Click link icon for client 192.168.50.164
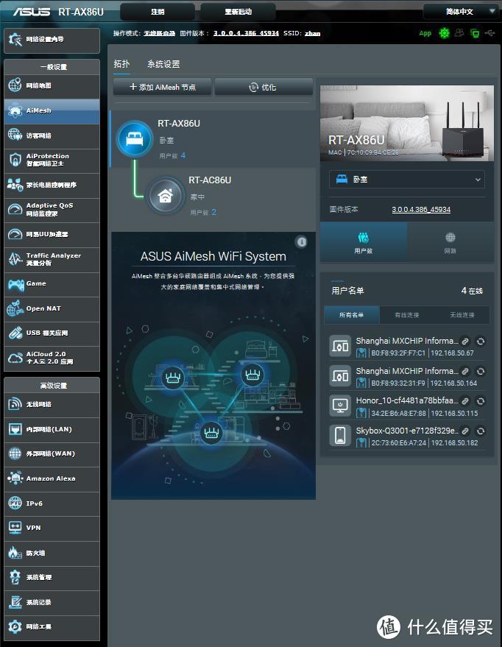 [465, 372]
